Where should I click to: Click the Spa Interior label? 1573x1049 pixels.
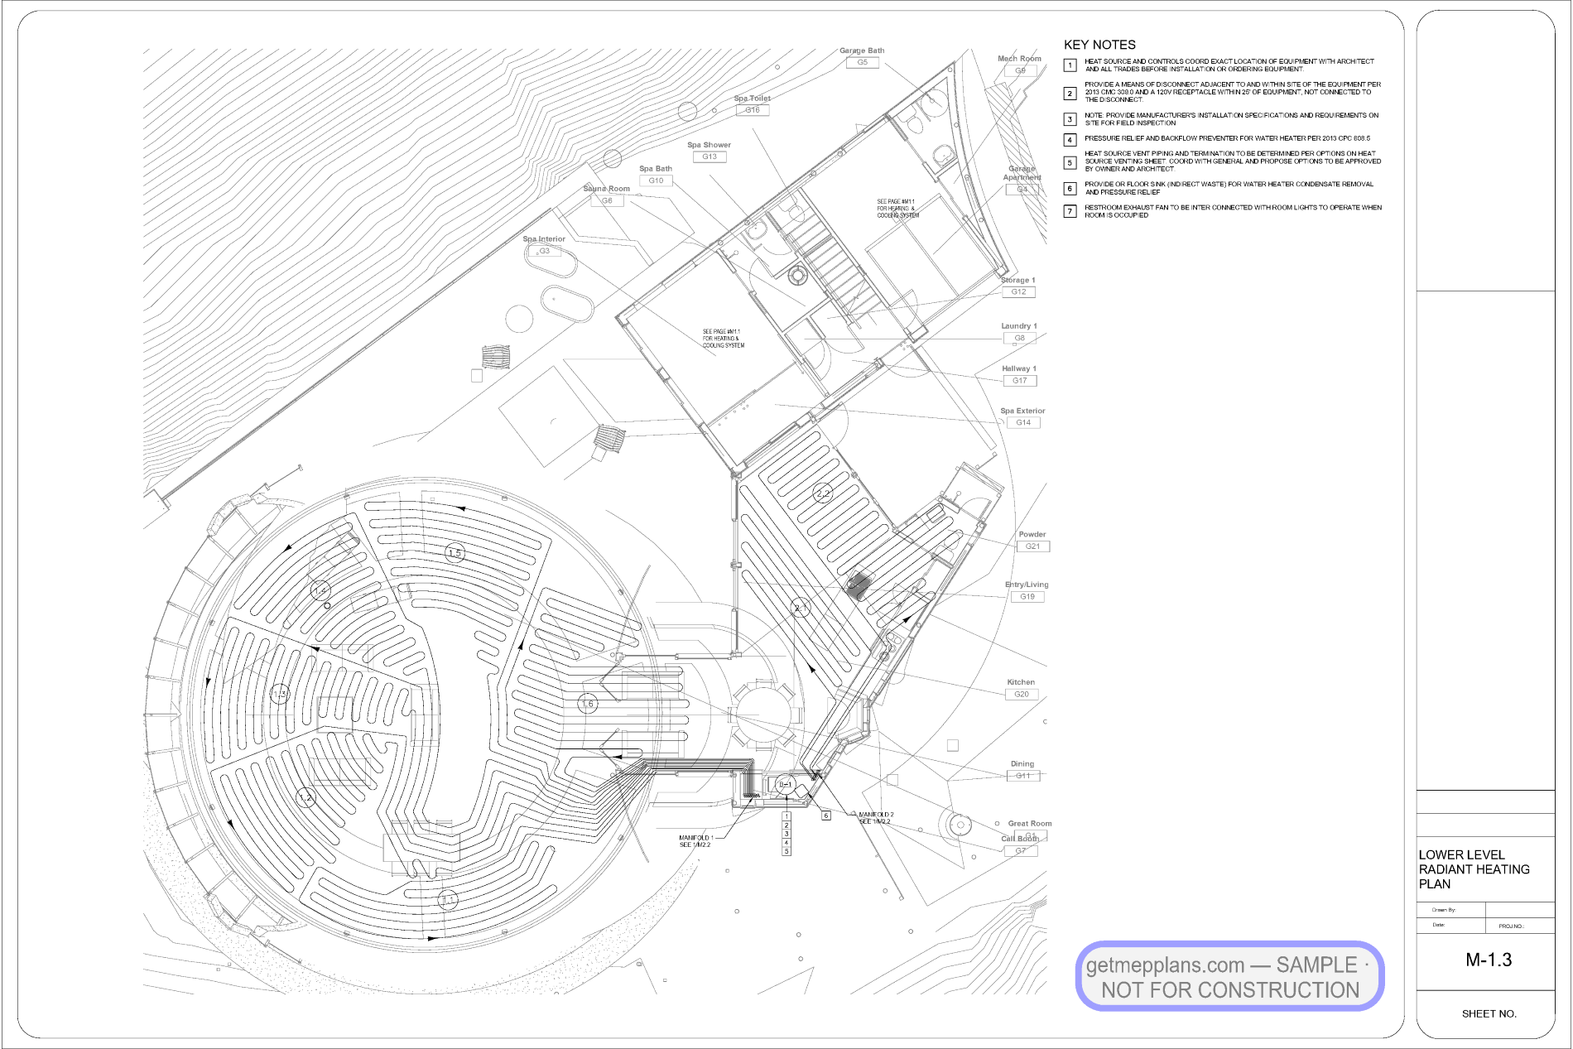click(x=544, y=239)
